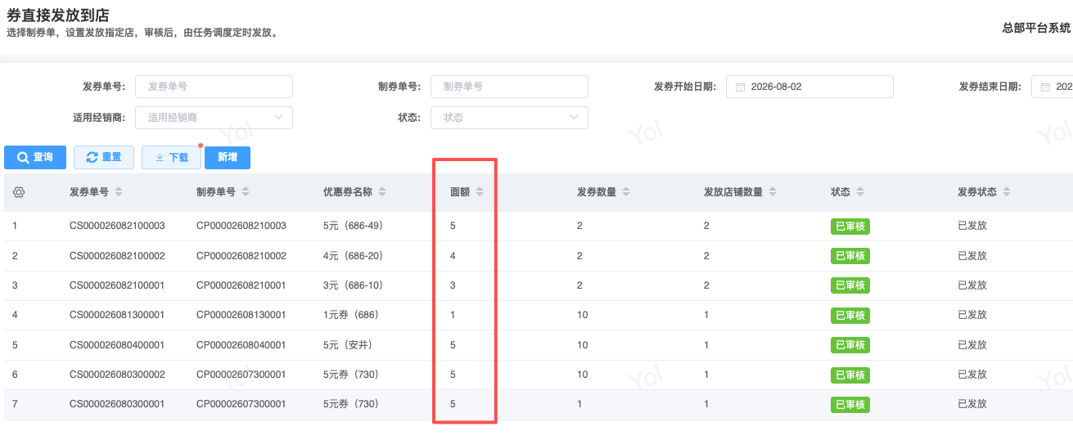Focus the 制券单号 input field
This screenshot has height=440, width=1073.
point(509,87)
